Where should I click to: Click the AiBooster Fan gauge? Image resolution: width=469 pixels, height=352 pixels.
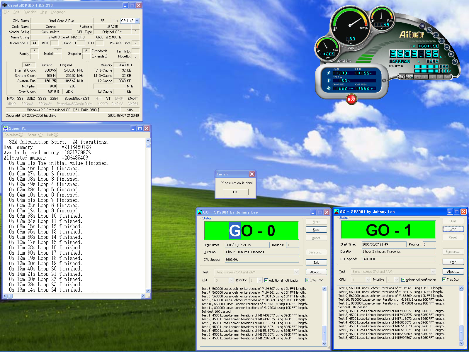[327, 49]
